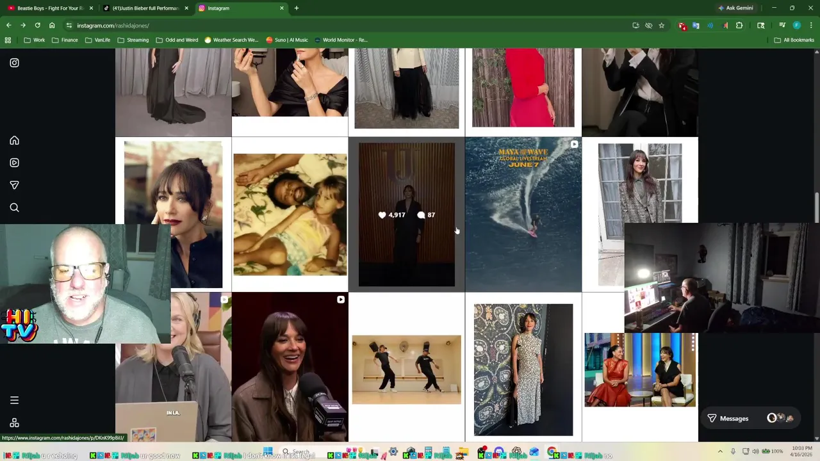View site information icon in address bar
The width and height of the screenshot is (820, 461).
[69, 26]
